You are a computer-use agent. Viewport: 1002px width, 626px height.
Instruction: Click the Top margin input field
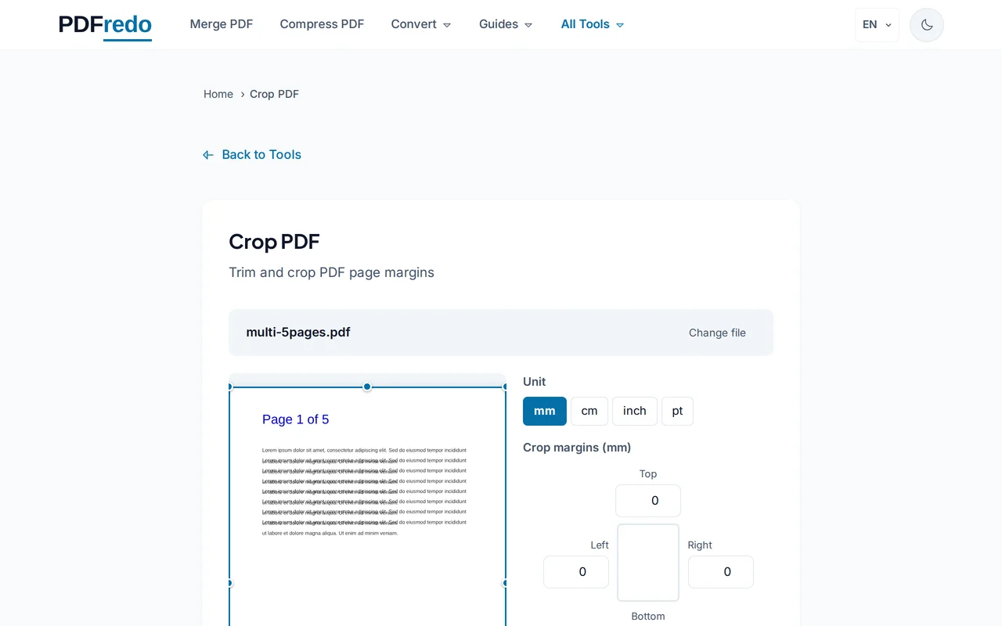(647, 501)
